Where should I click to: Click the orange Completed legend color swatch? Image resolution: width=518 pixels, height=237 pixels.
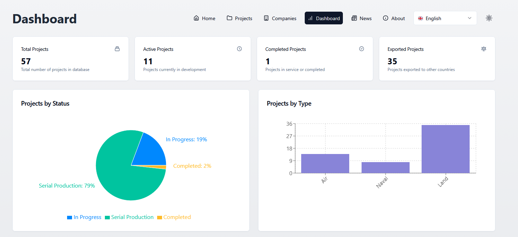tap(160, 218)
